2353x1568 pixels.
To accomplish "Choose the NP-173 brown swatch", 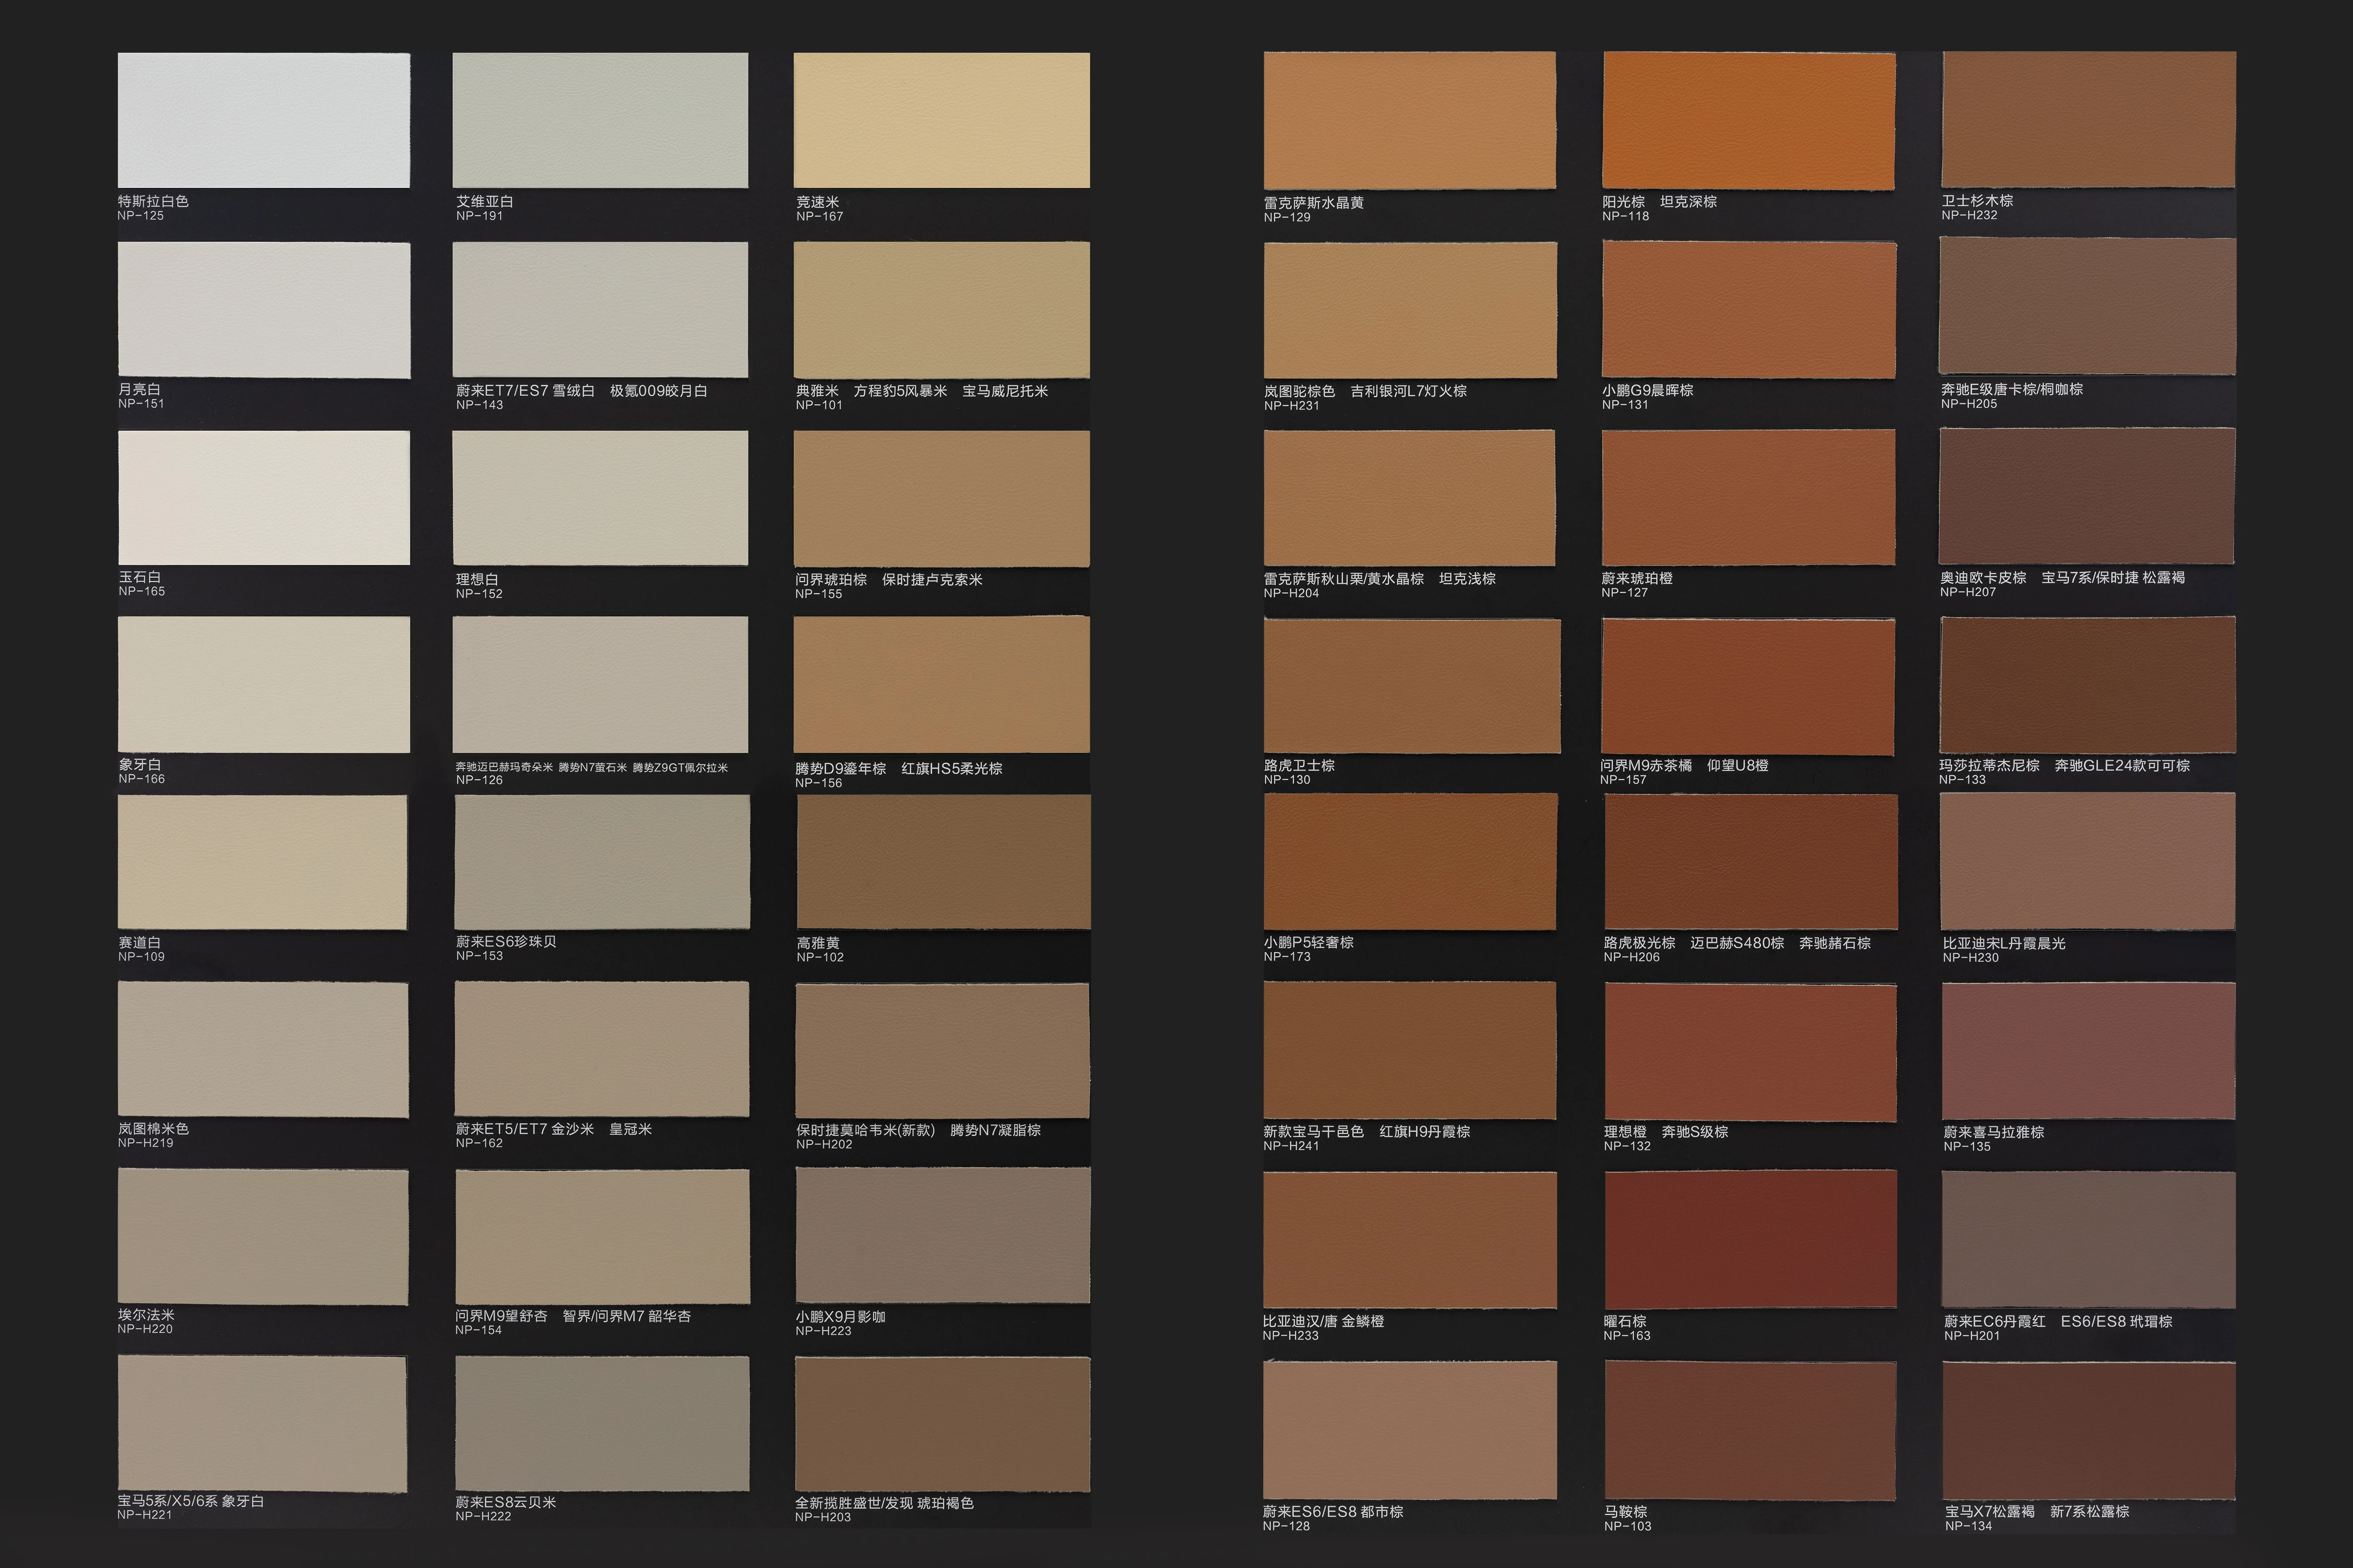I will pyautogui.click(x=1411, y=862).
